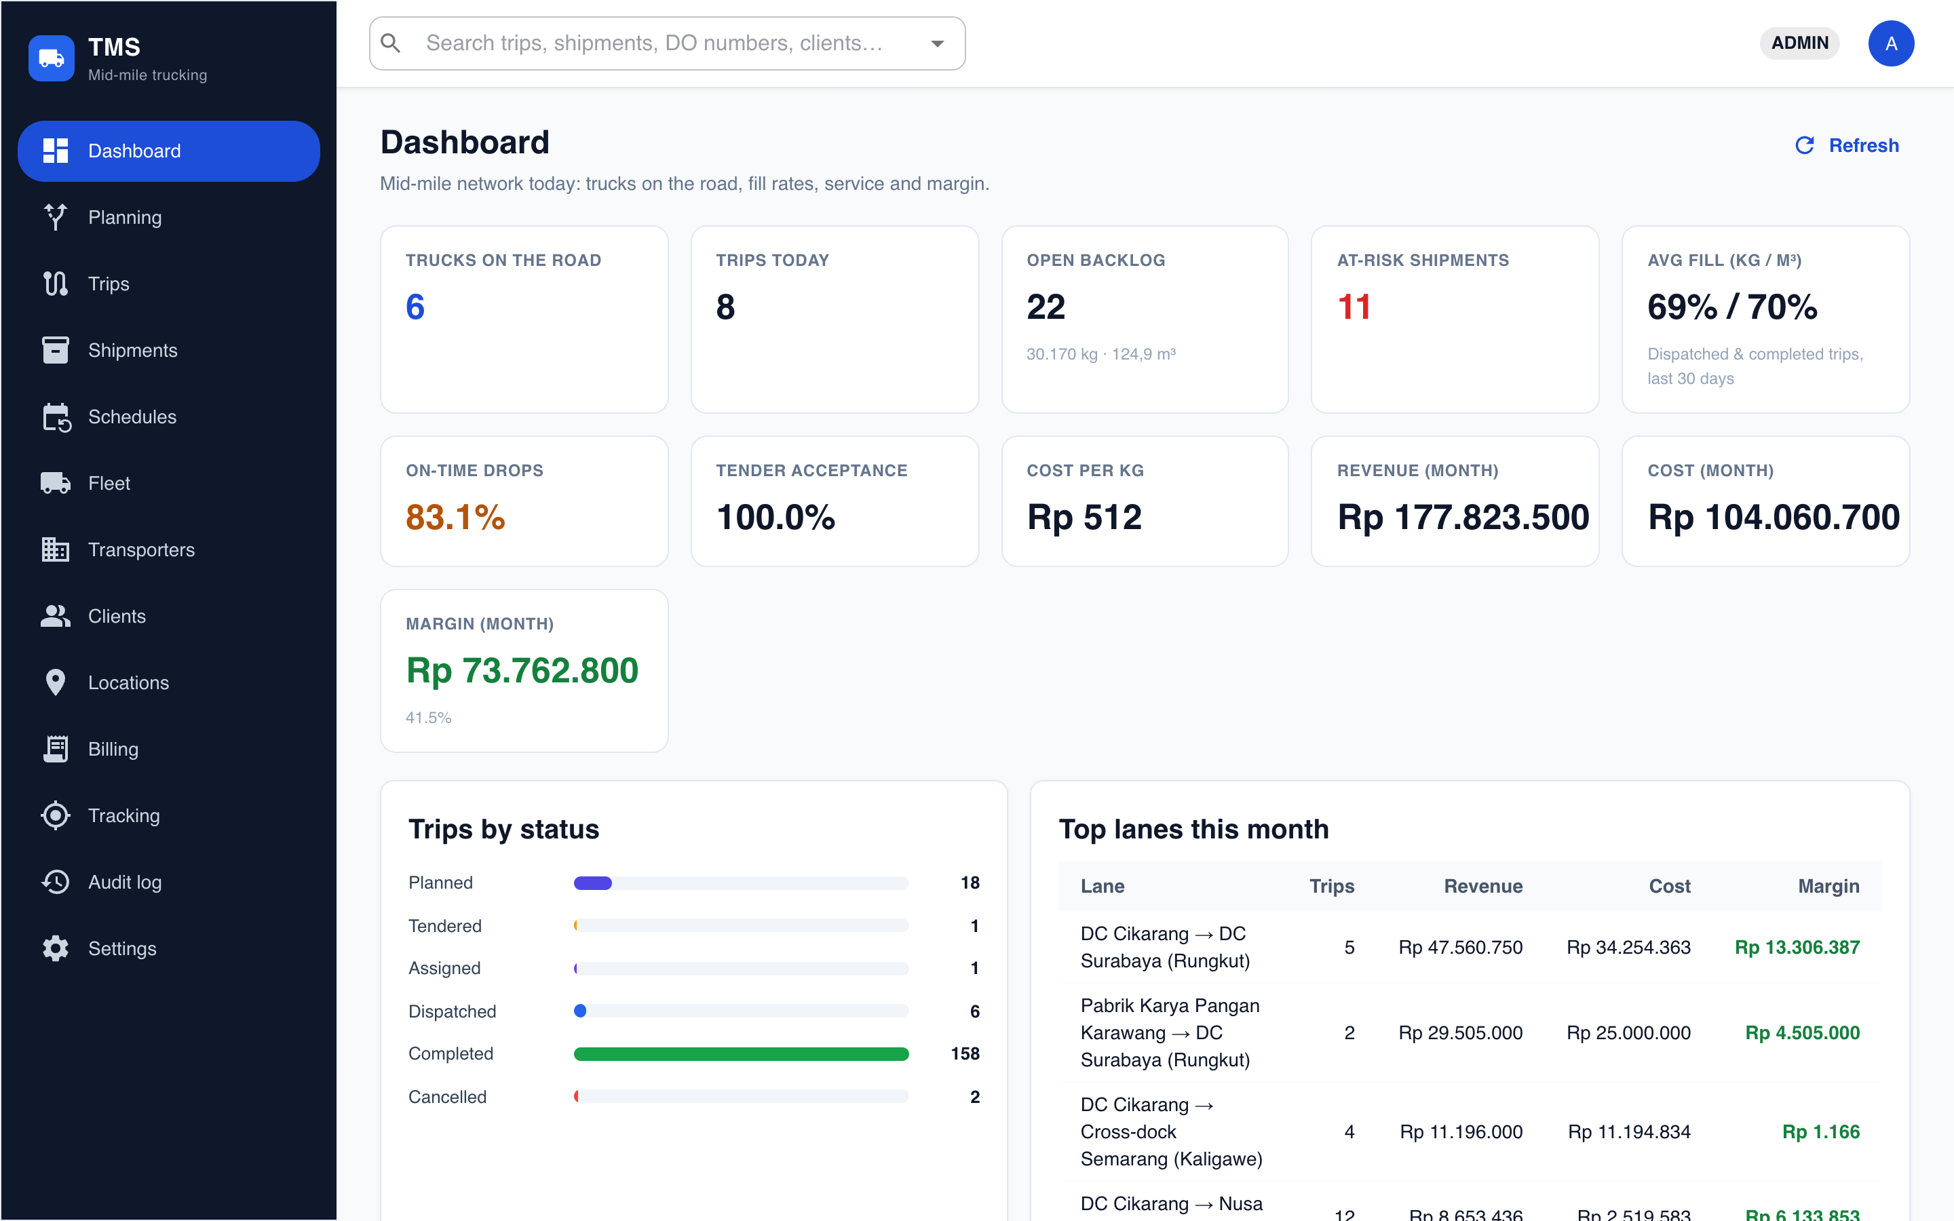Select the Cross-dock Semarang (Kaligawe) lane
Screen dimensions: 1954x1221
pyautogui.click(x=1470, y=1131)
